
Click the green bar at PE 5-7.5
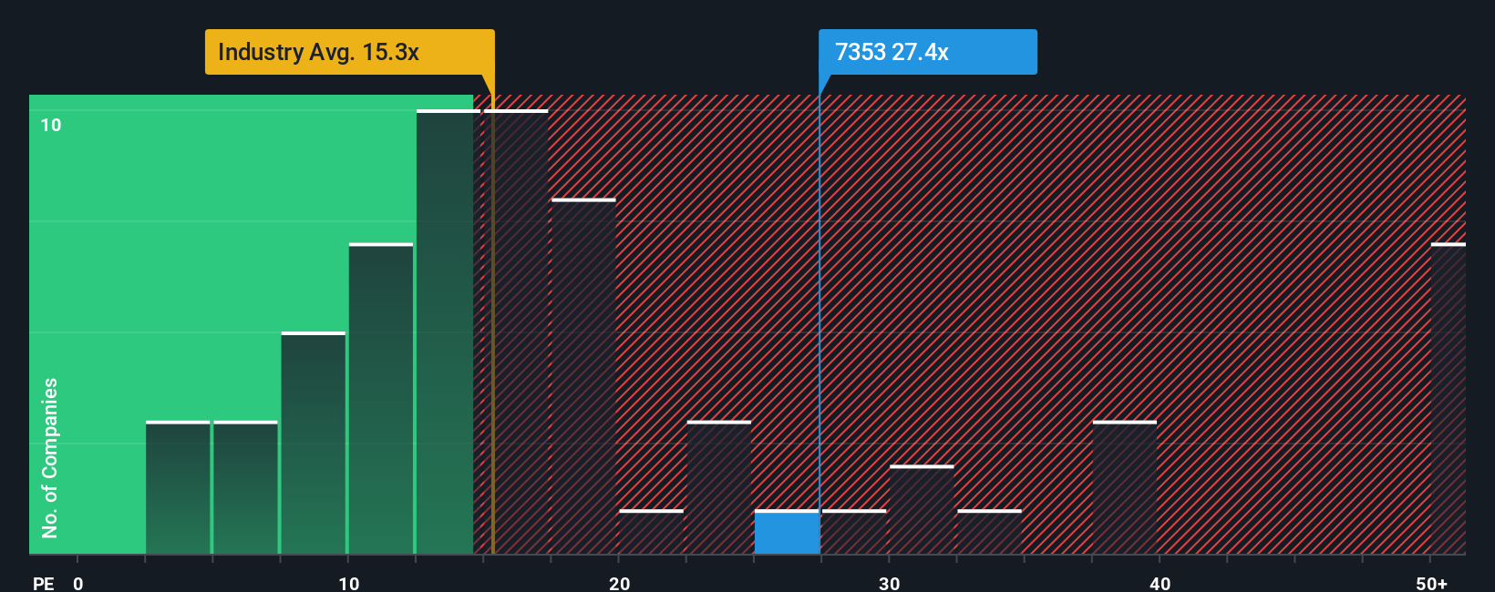click(x=245, y=487)
